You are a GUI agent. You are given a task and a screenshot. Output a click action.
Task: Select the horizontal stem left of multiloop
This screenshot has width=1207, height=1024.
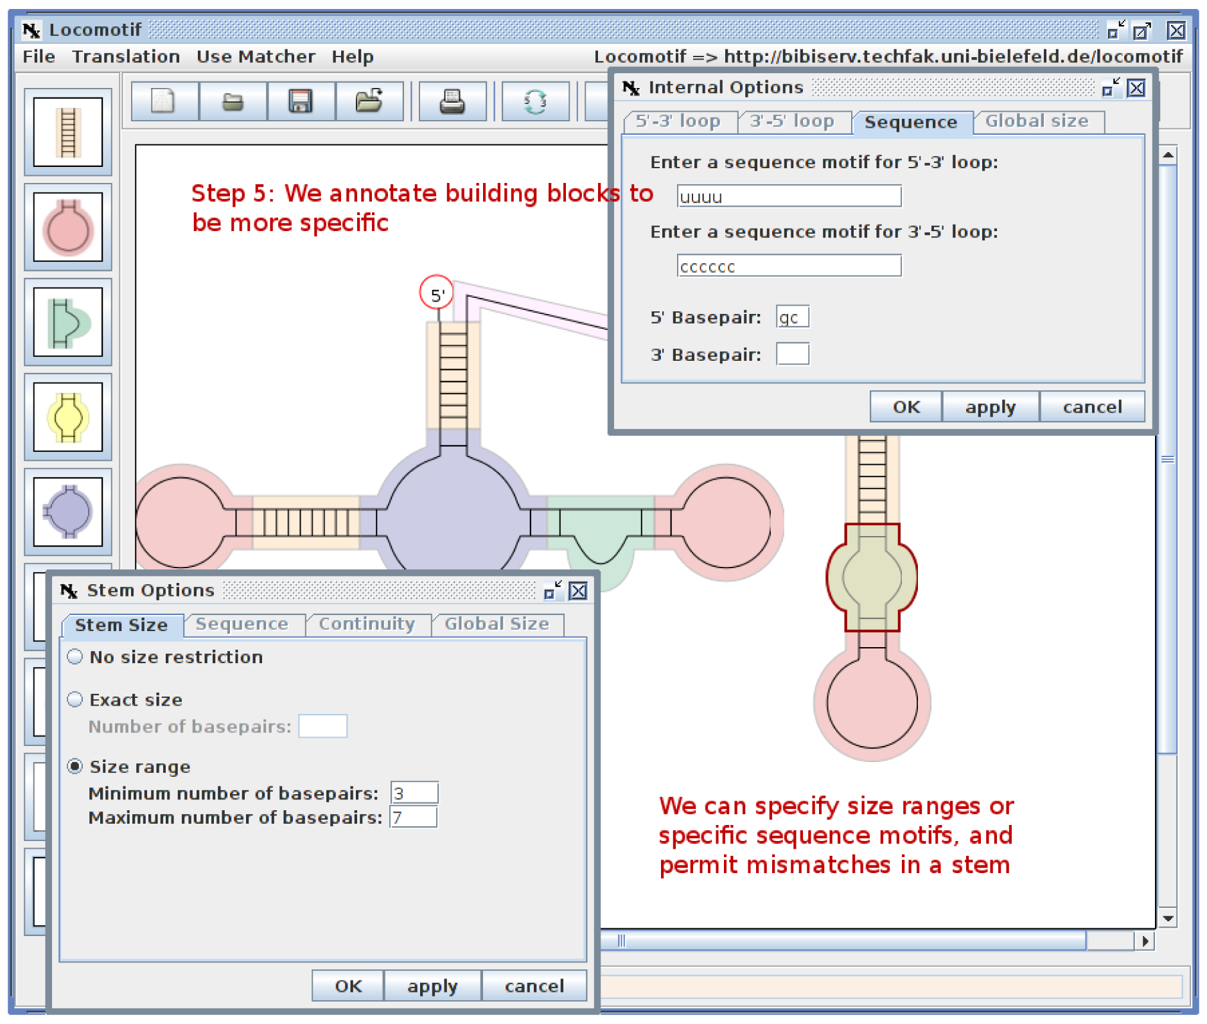pos(306,522)
